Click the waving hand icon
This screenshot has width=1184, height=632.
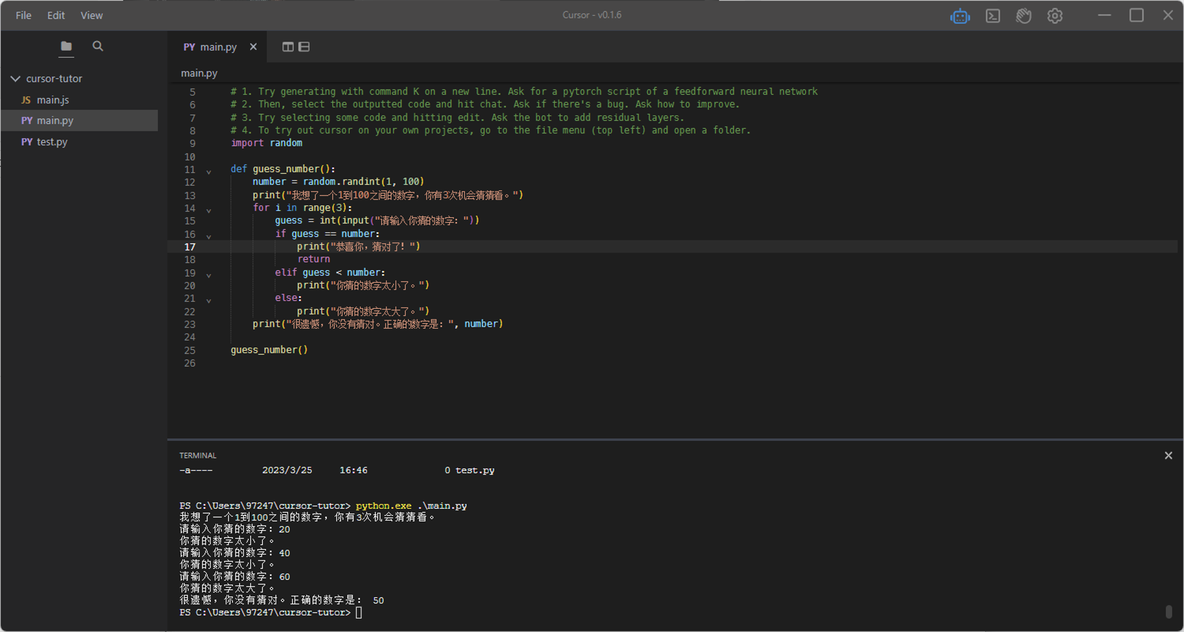(x=1024, y=16)
